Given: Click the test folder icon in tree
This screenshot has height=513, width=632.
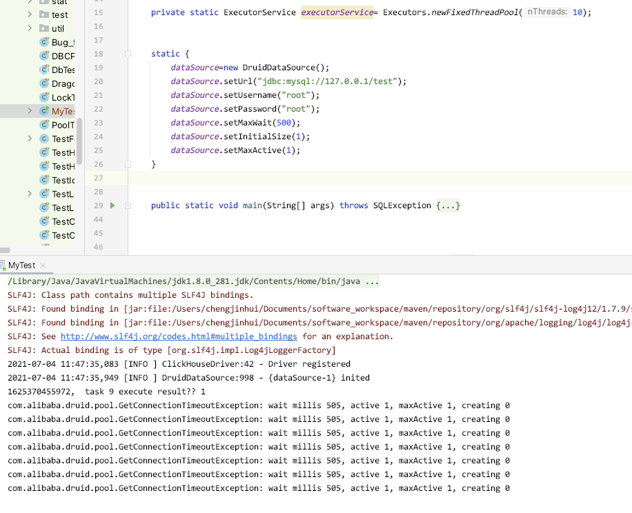Looking at the screenshot, I should [x=44, y=14].
